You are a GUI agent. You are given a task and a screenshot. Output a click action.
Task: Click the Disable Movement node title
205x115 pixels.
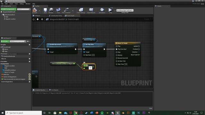tap(55, 44)
